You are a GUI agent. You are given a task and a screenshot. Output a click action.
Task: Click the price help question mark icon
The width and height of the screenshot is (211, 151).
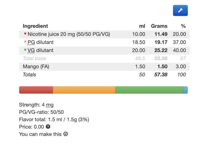(x=48, y=127)
